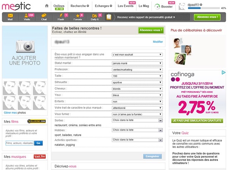Open the Hobbies list dropdown
Screen dimensions: 228x170
[137, 130]
